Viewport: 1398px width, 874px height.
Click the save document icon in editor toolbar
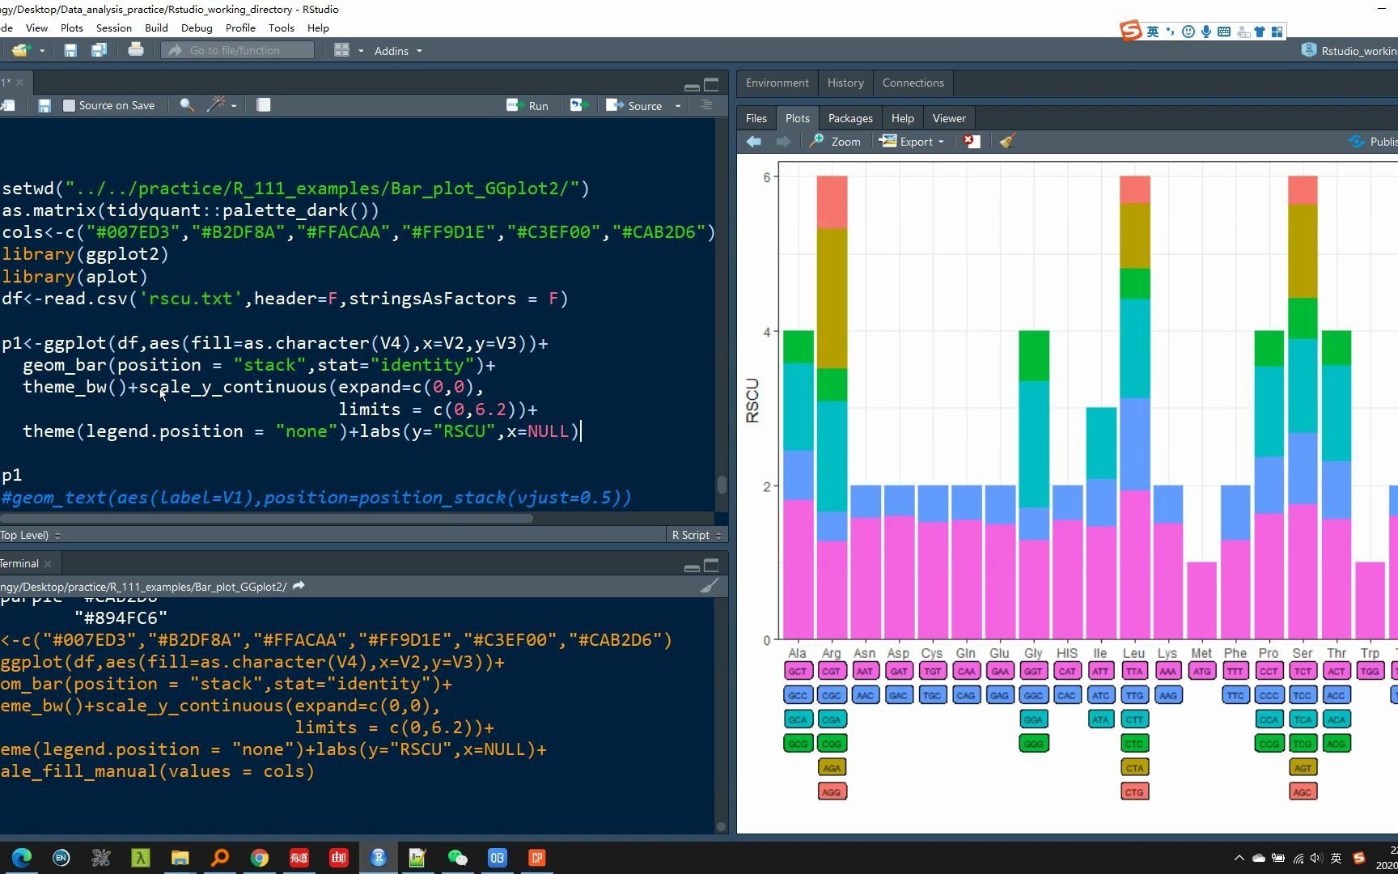click(44, 106)
